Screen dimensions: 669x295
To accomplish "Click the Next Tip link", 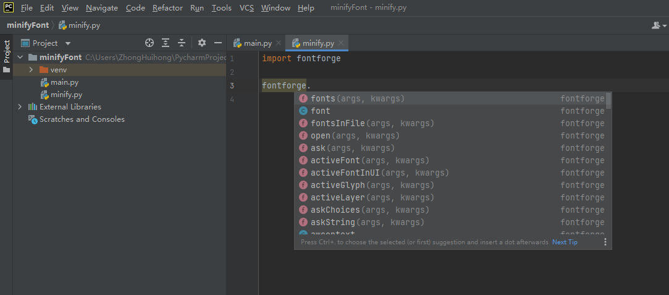I will (x=565, y=242).
